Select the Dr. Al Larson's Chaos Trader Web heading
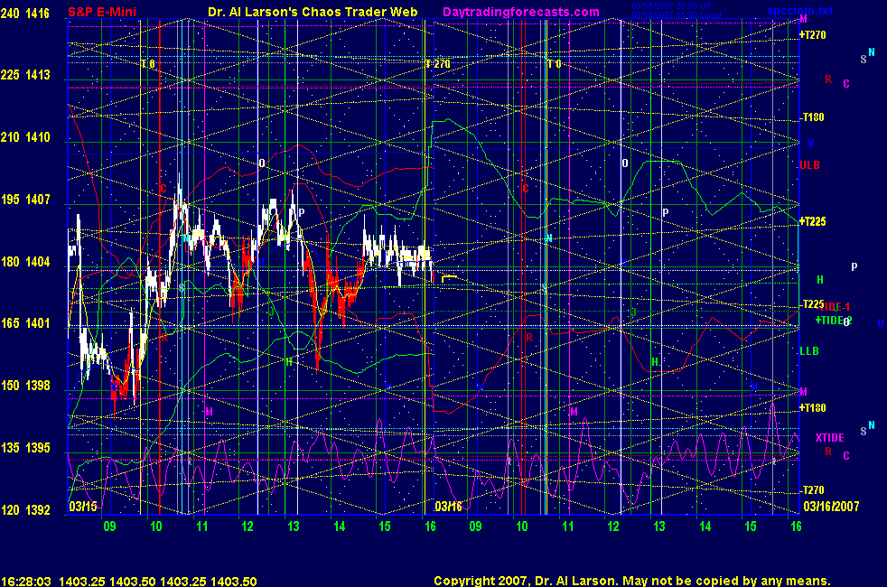 tap(313, 12)
